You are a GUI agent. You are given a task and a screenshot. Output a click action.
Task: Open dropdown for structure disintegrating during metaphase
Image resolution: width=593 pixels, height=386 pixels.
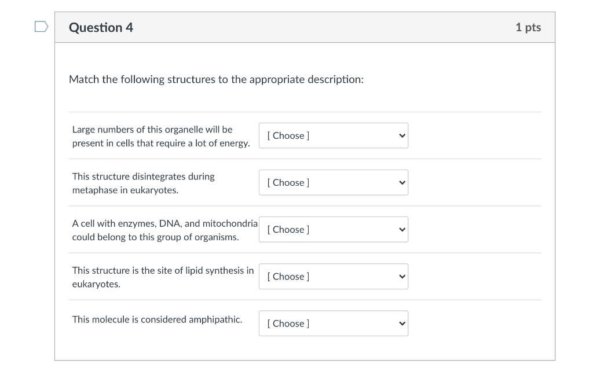(333, 182)
